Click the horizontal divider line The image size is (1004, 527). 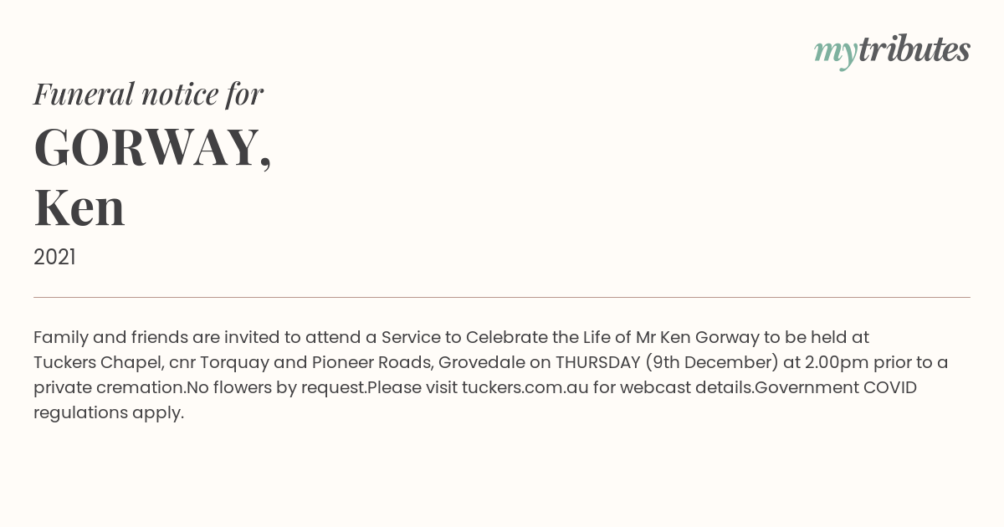coord(502,297)
